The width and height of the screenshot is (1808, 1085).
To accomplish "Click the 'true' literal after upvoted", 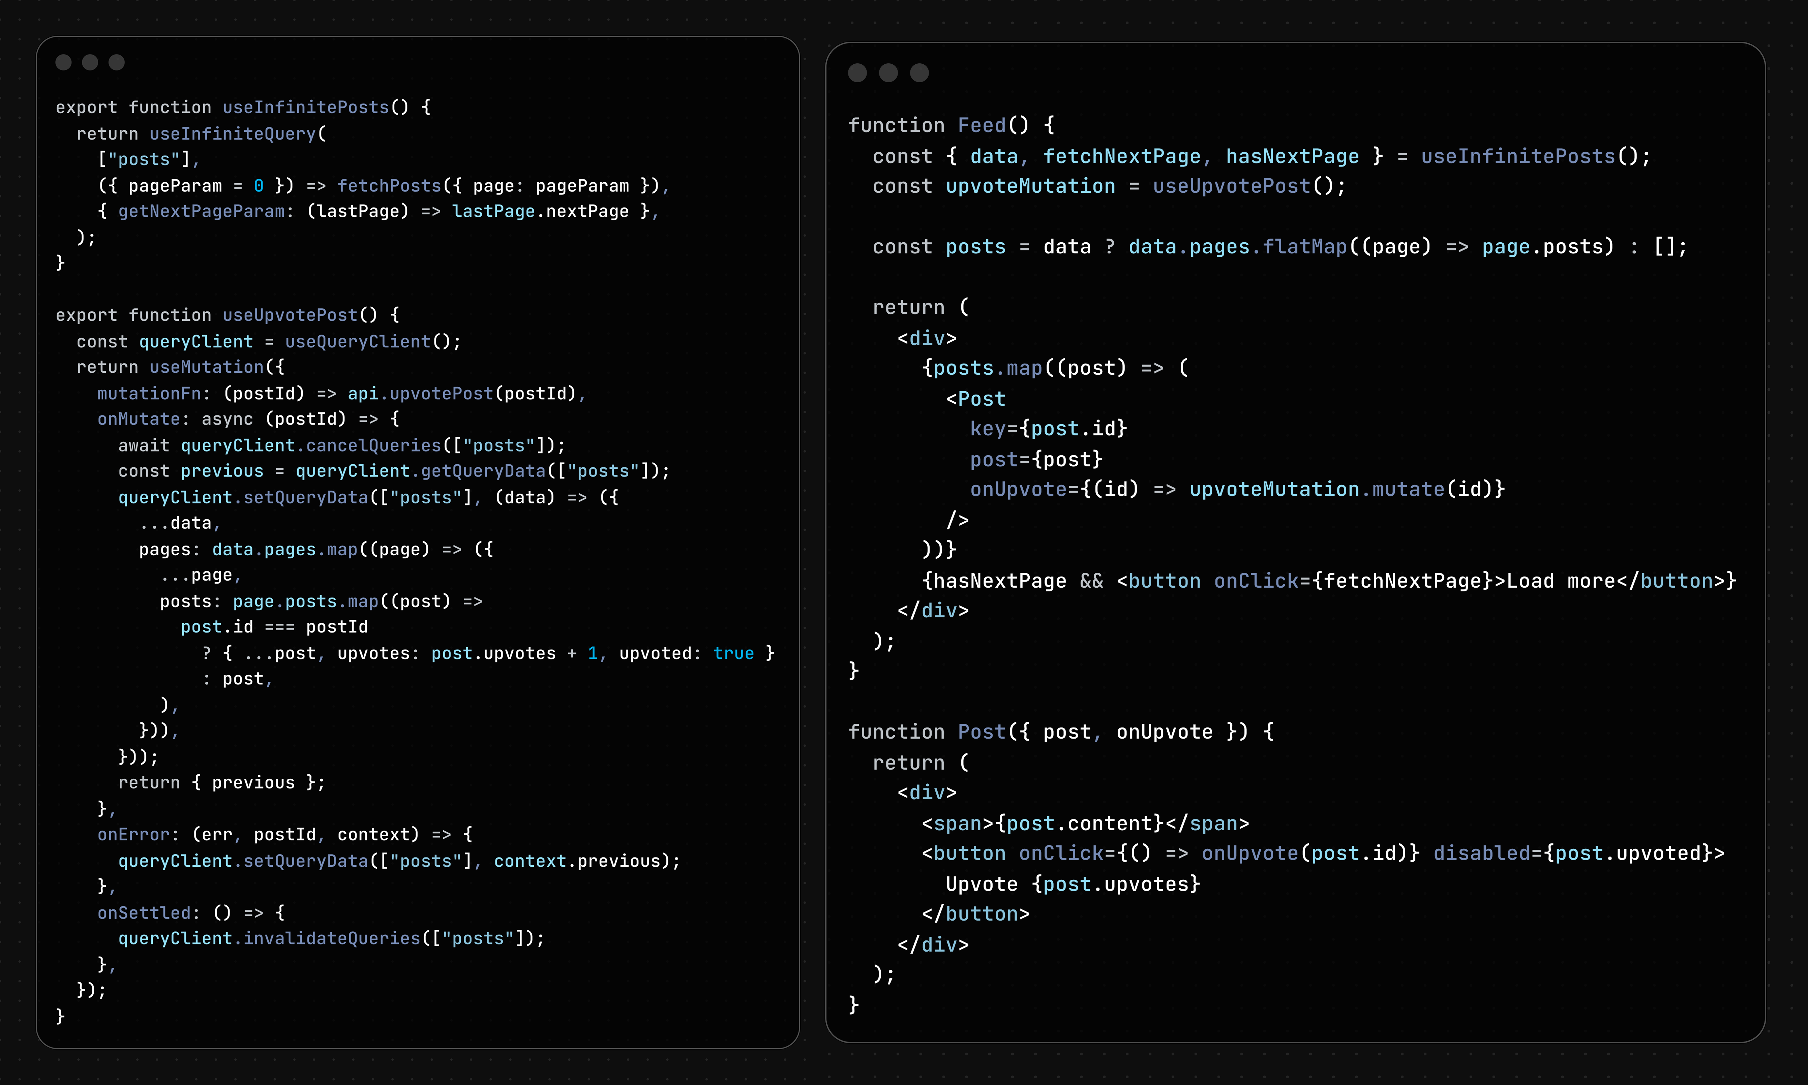I will 733,654.
